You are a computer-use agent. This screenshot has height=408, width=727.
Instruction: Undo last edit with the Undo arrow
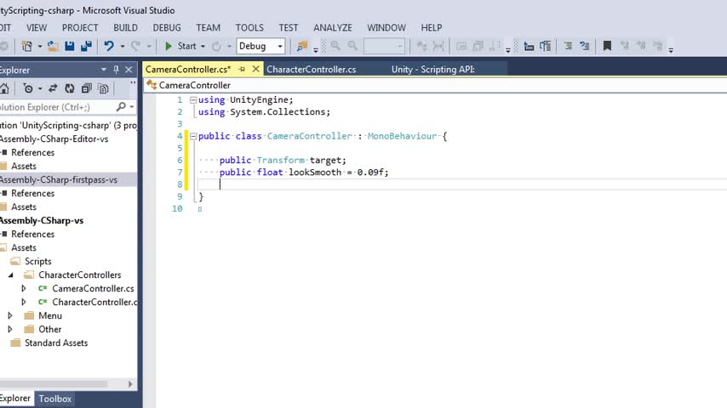click(109, 46)
